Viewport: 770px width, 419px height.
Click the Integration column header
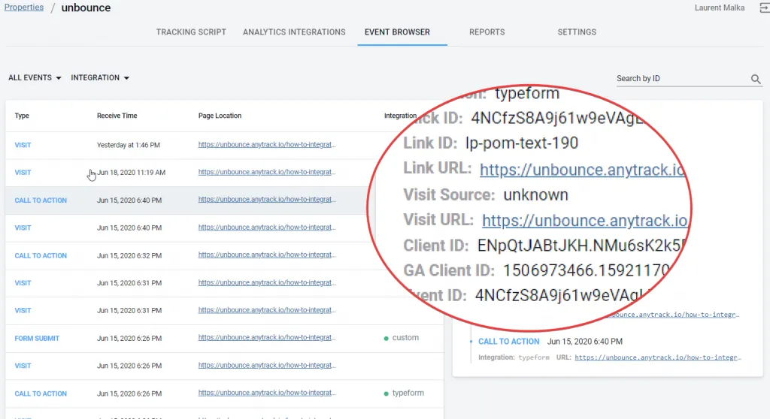point(400,116)
